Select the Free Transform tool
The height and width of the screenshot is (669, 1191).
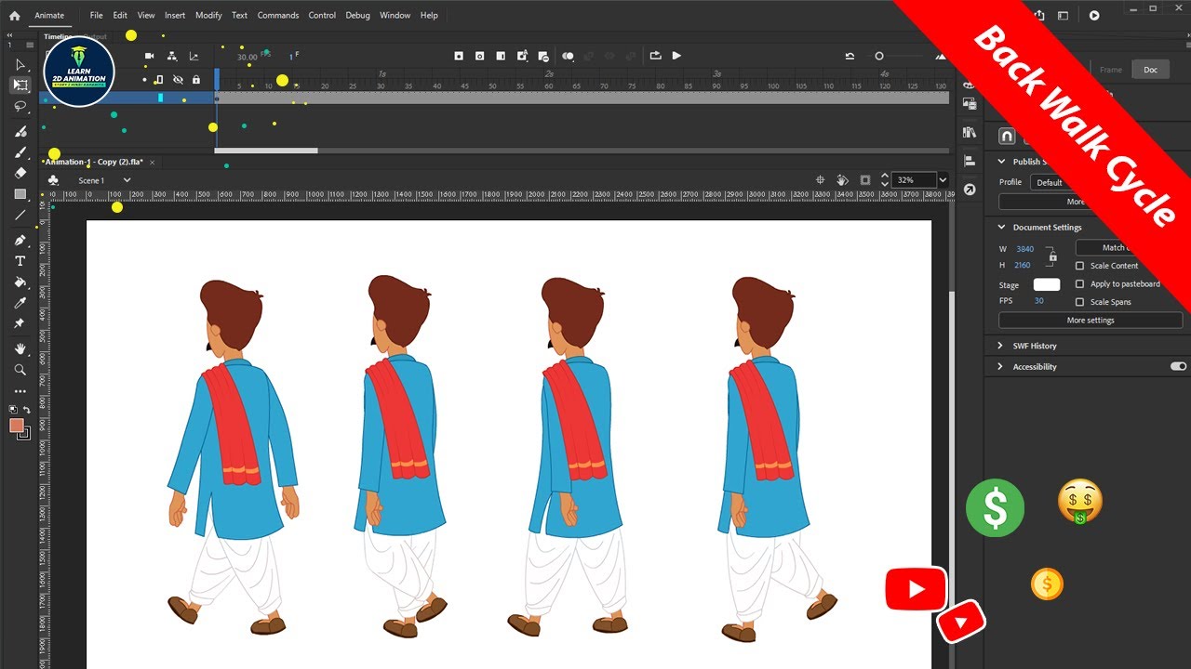point(20,85)
